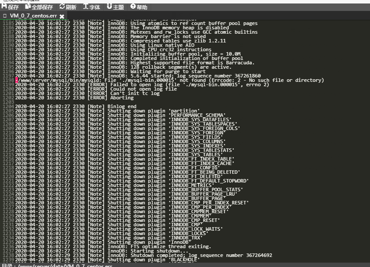Click the 全部保存 (Save All) button

click(x=39, y=7)
